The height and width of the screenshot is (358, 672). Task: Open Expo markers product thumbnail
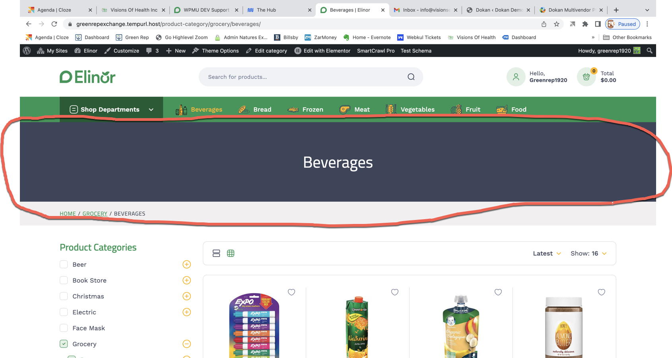coord(254,325)
